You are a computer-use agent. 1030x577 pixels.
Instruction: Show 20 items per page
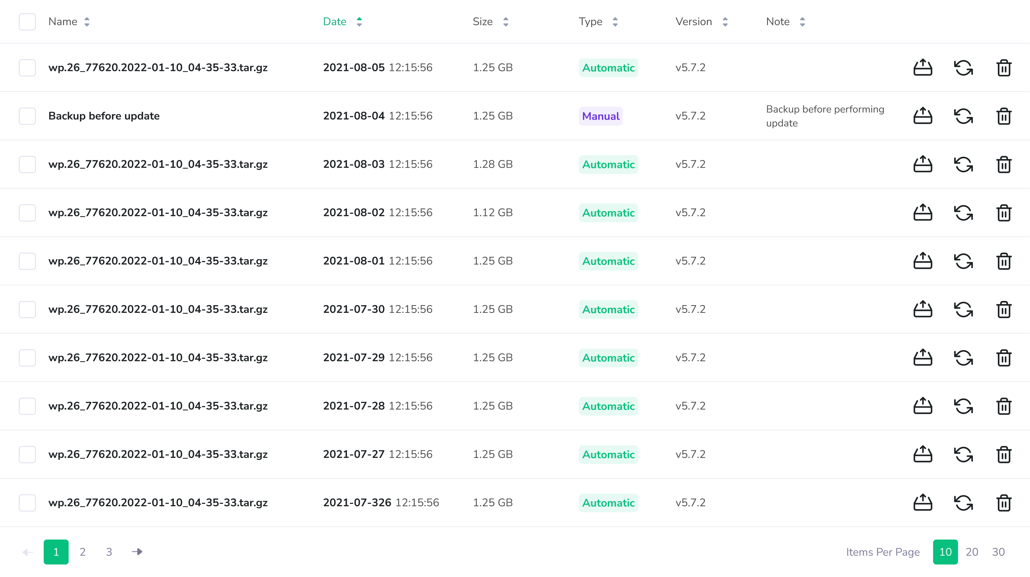pyautogui.click(x=972, y=552)
